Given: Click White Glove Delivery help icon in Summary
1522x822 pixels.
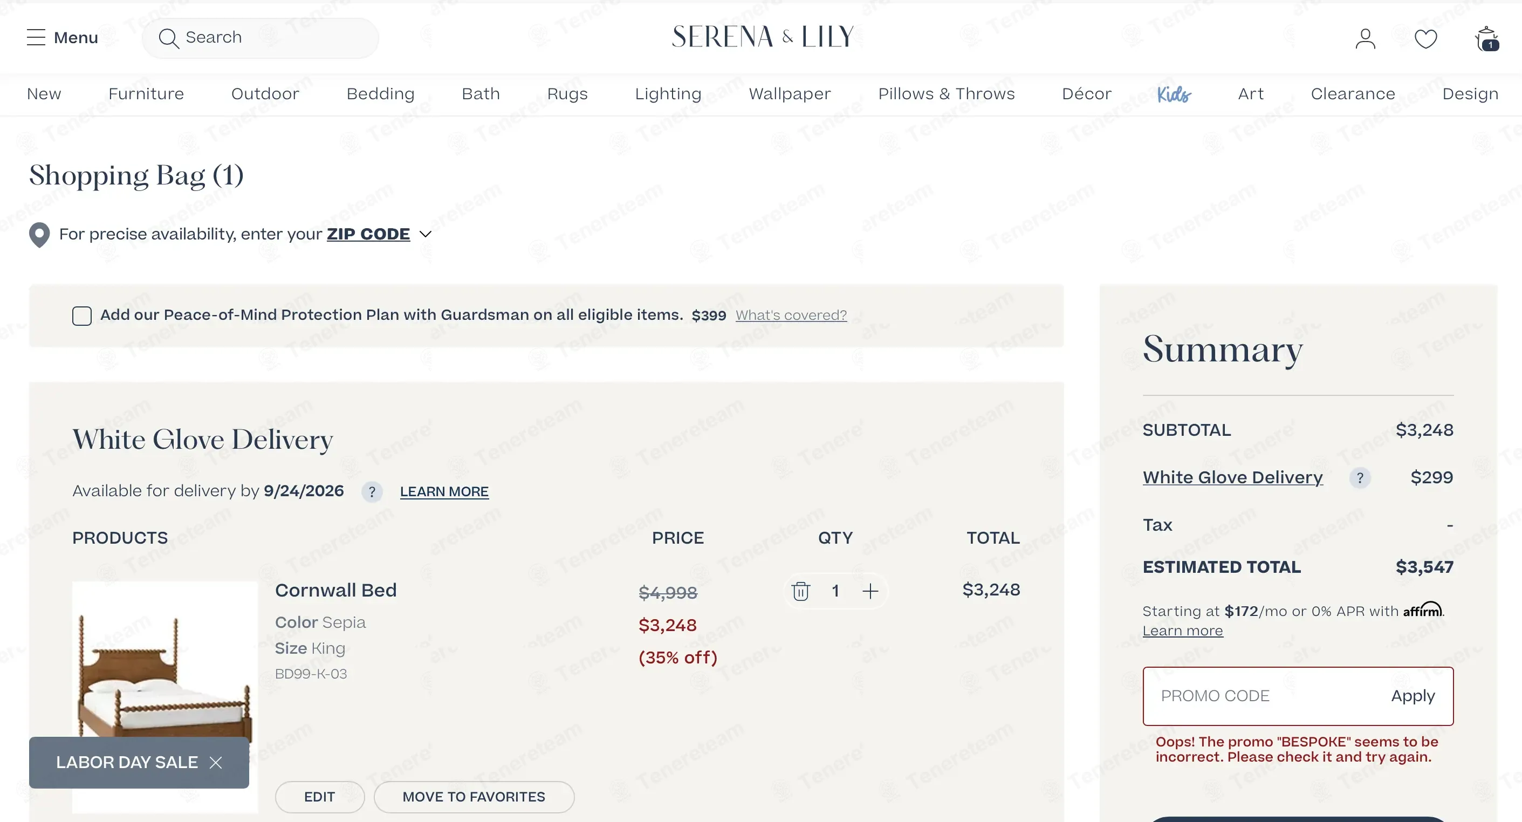Looking at the screenshot, I should [x=1360, y=477].
